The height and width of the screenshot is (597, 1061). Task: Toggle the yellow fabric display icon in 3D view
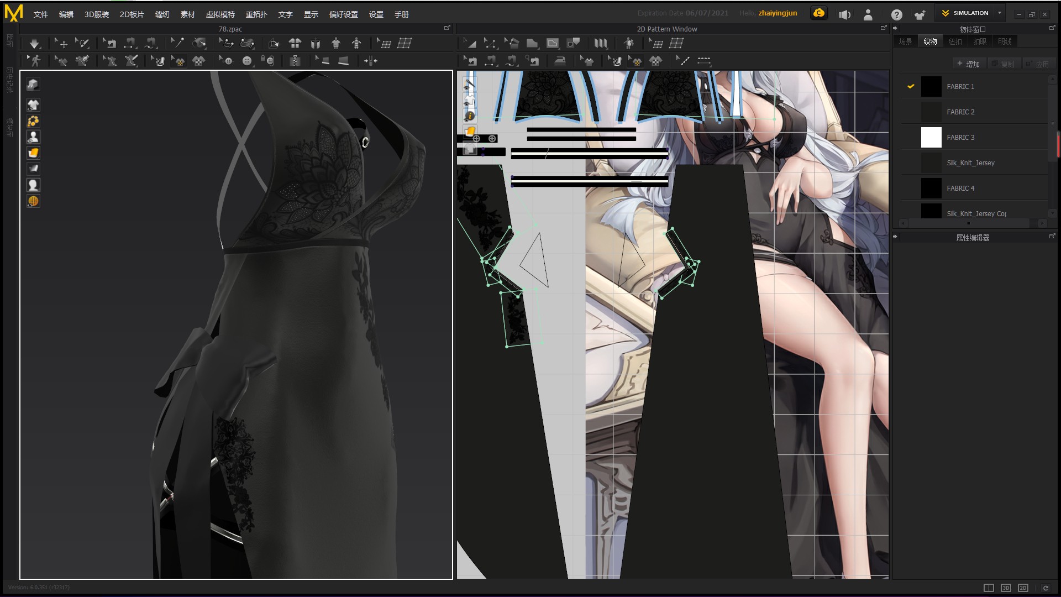coord(33,153)
